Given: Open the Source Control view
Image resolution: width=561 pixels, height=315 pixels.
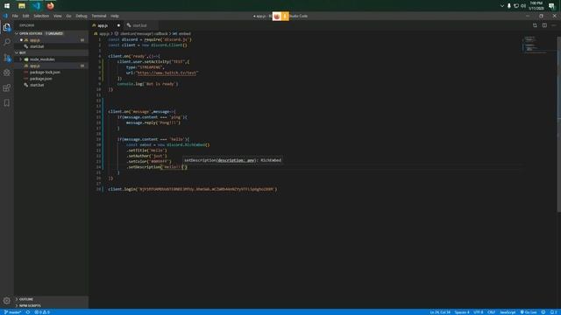Looking at the screenshot, I should pyautogui.click(x=7, y=58).
